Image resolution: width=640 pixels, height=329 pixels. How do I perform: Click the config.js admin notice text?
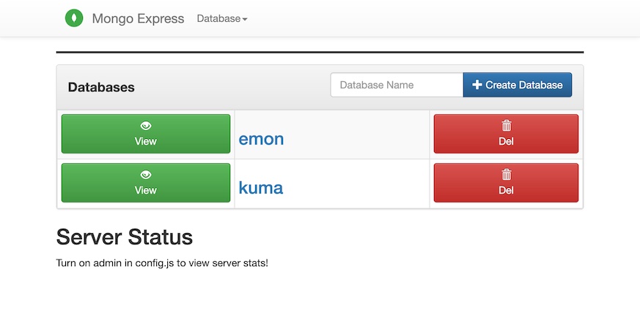tap(162, 262)
